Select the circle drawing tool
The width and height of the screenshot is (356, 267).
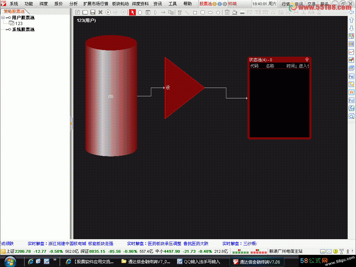click(x=218, y=13)
